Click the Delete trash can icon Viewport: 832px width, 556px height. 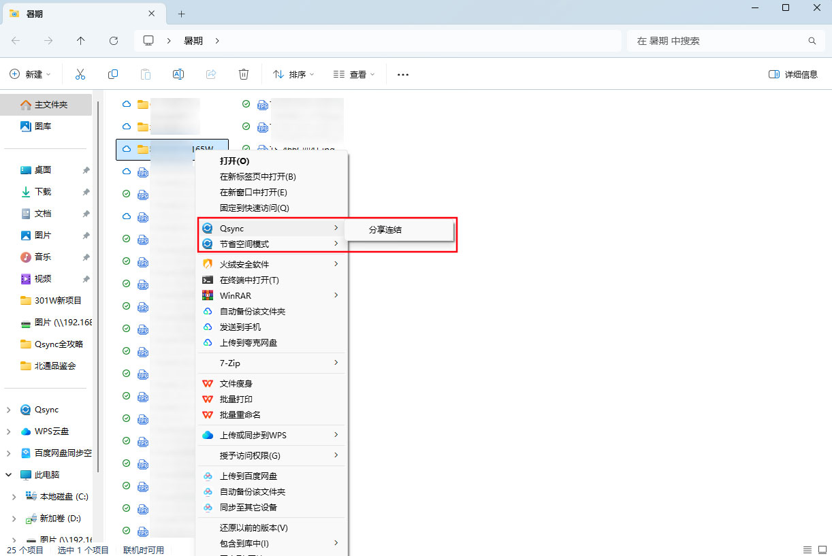244,74
